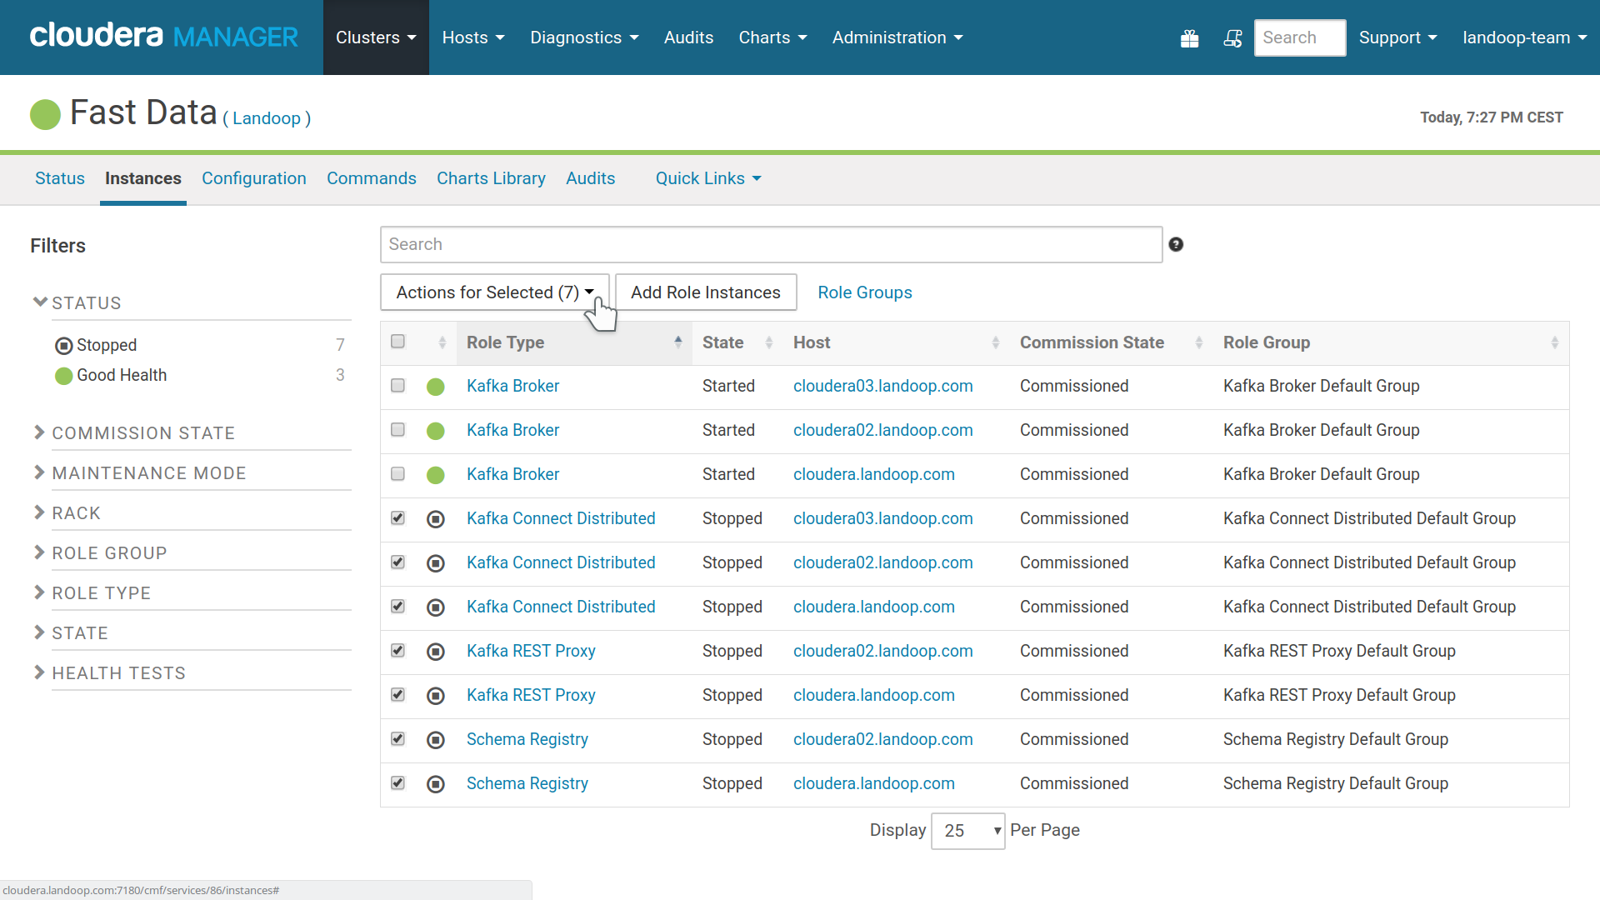Sort table by Host column
This screenshot has height=900, width=1600.
(896, 342)
